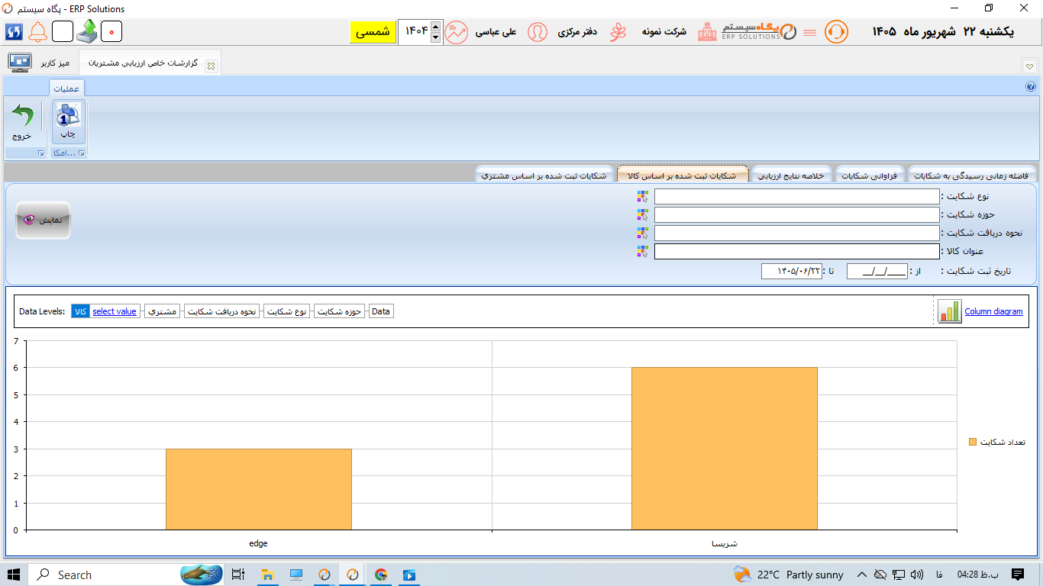Click the چاپ print button
1043x586 pixels.
click(68, 122)
